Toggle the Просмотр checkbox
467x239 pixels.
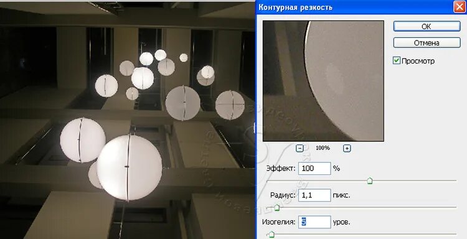click(x=397, y=61)
